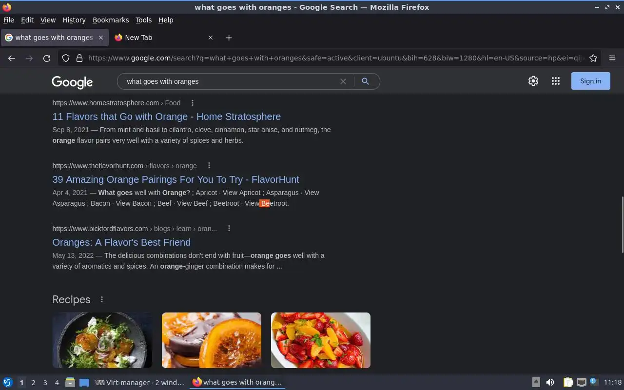Open 'Oranges: A Flavor's Best Friend' result

pyautogui.click(x=121, y=242)
